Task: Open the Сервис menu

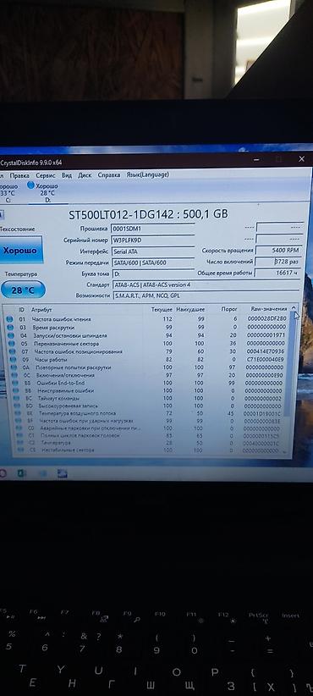Action: (45, 175)
